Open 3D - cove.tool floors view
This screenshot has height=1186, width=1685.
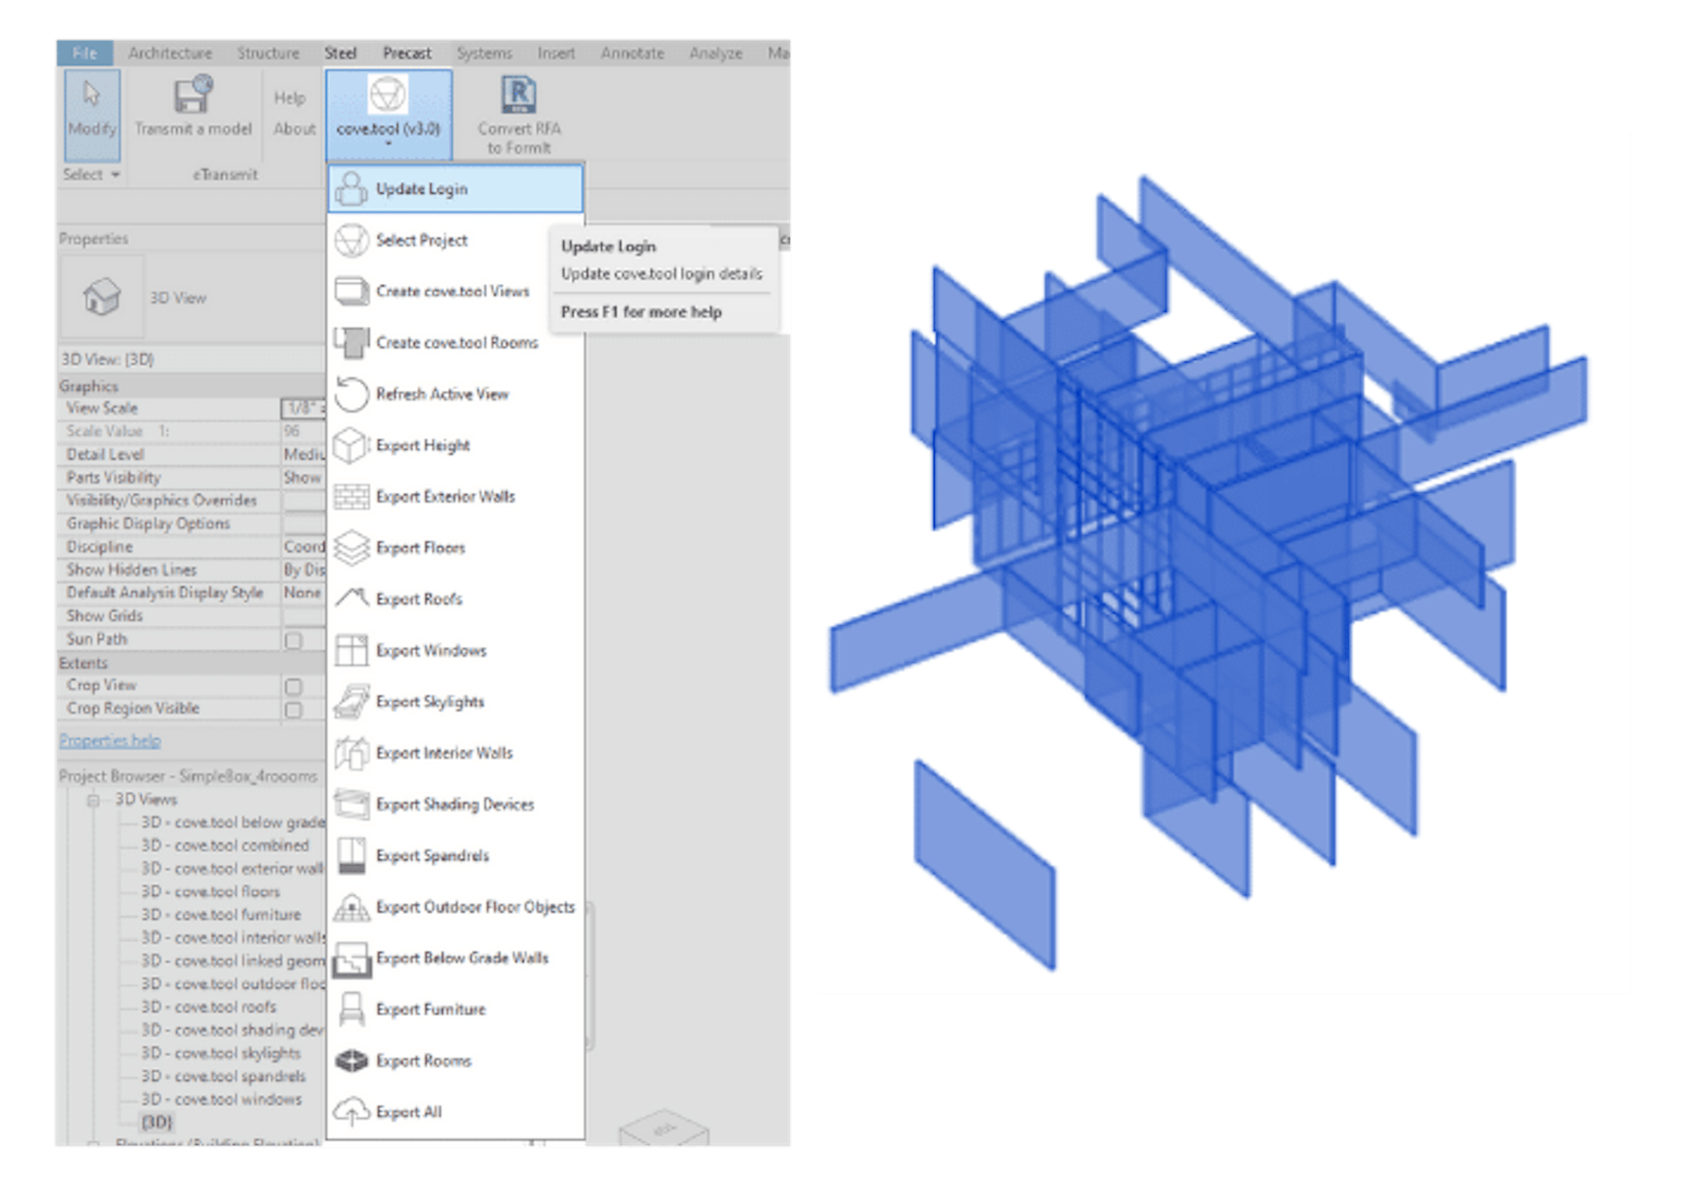pyautogui.click(x=212, y=892)
